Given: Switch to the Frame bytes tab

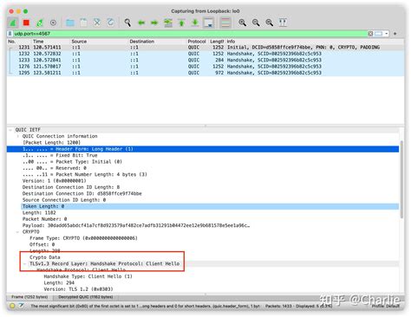Looking at the screenshot, I should pos(29,297).
